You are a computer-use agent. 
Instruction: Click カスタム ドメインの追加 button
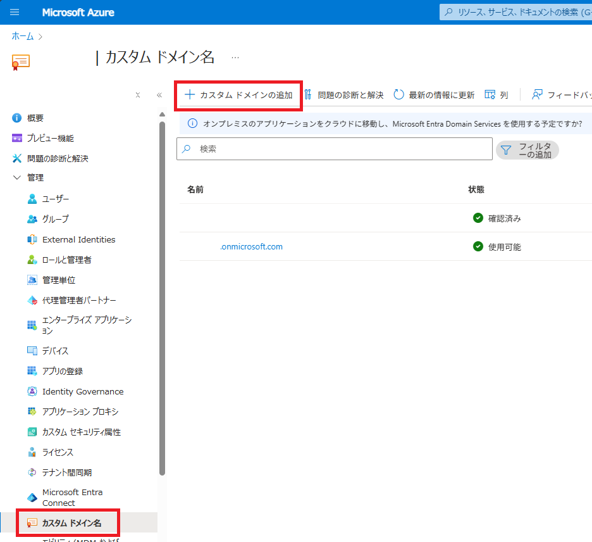pos(238,95)
